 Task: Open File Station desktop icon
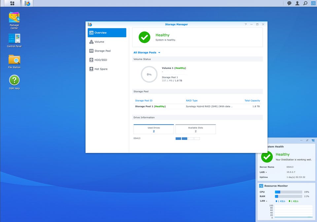click(x=14, y=62)
